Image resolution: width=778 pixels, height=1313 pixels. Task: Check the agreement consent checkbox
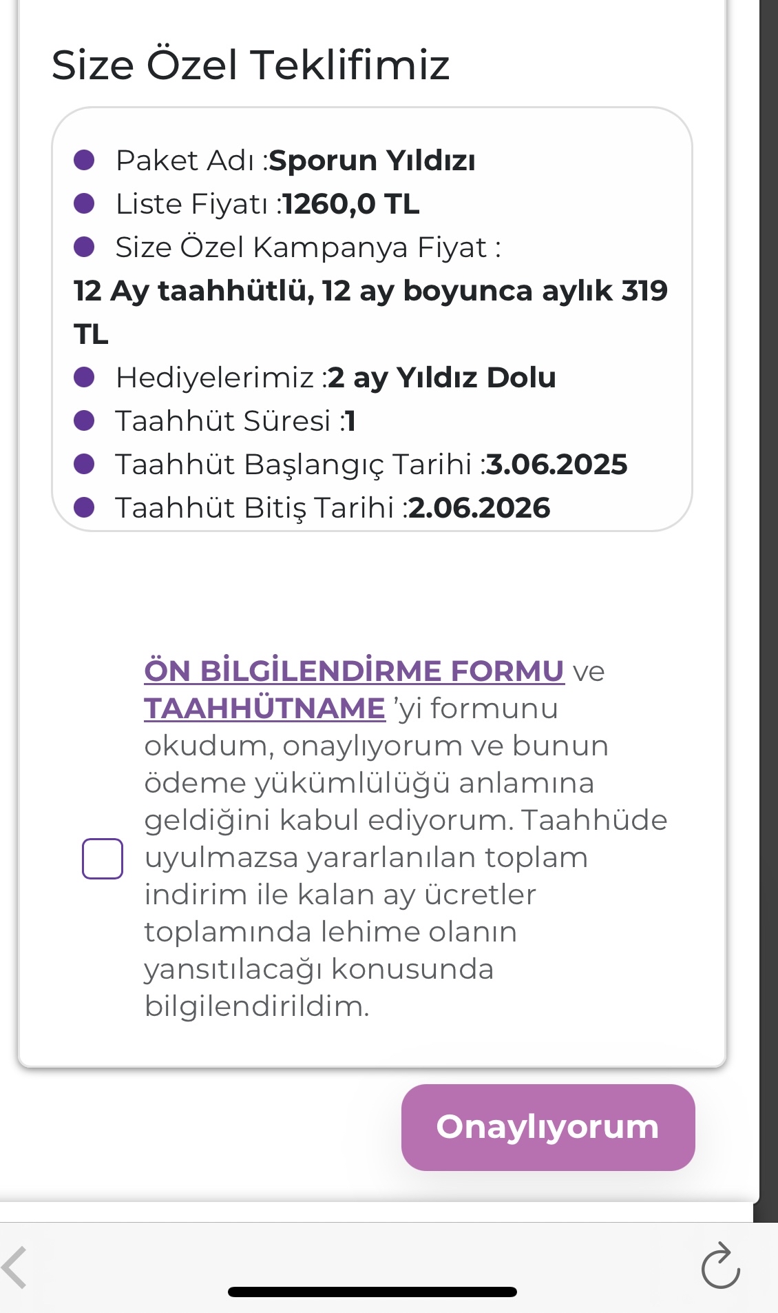103,858
